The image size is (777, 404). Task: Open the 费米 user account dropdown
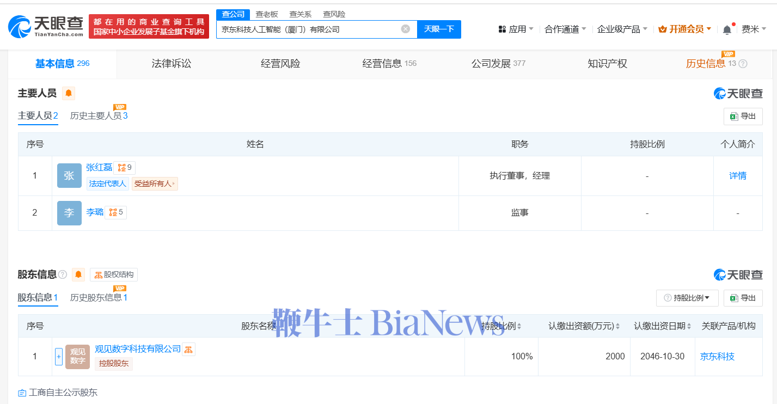pyautogui.click(x=754, y=29)
